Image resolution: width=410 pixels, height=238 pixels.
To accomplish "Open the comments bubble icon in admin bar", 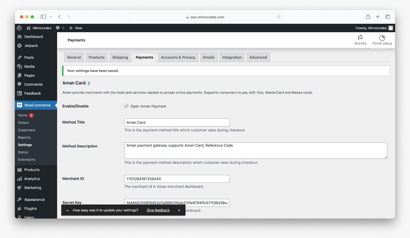I will click(58, 28).
